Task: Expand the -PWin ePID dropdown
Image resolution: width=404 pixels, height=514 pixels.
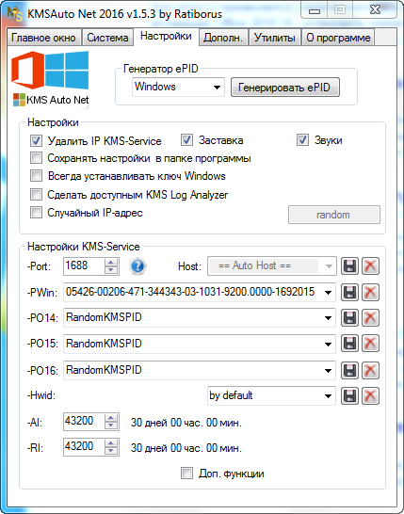Action: point(328,292)
